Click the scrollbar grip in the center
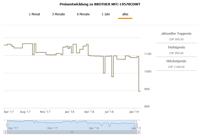Viewport: 201px width, 136px height. coord(72,132)
